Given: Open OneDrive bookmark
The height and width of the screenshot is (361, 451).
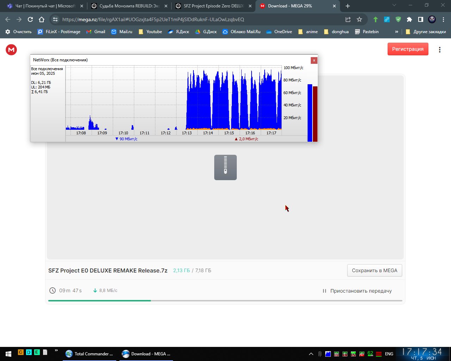Looking at the screenshot, I should (279, 32).
